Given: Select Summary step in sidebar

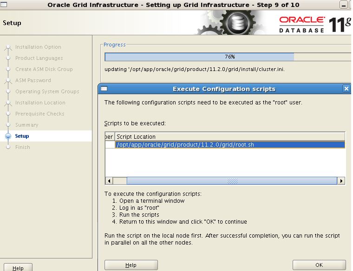Looking at the screenshot, I should pos(26,125).
